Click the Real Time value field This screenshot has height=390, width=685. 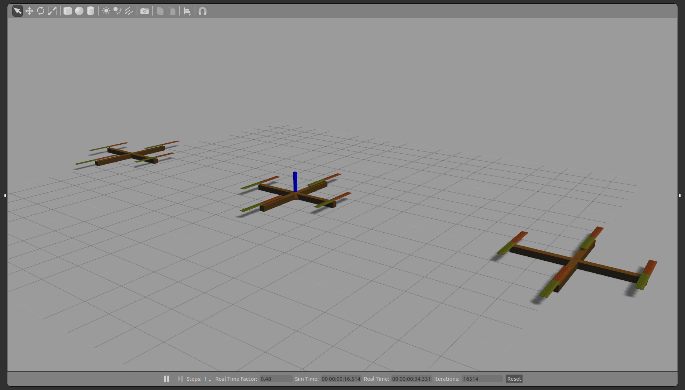(411, 379)
